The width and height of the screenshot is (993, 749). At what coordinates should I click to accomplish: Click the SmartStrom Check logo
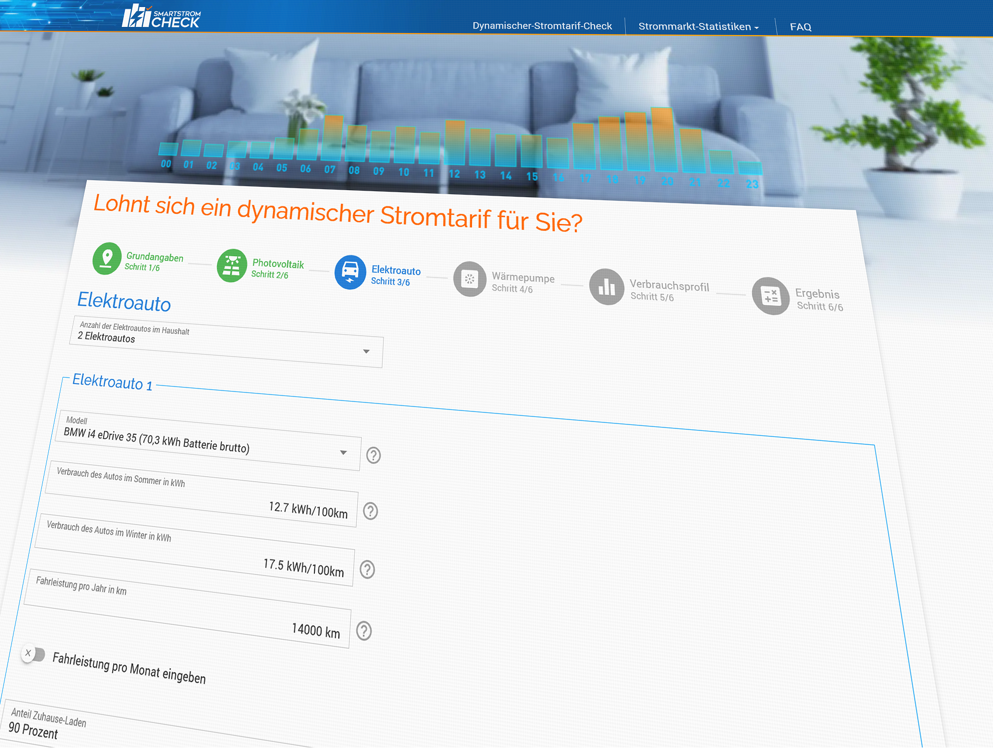coord(161,16)
